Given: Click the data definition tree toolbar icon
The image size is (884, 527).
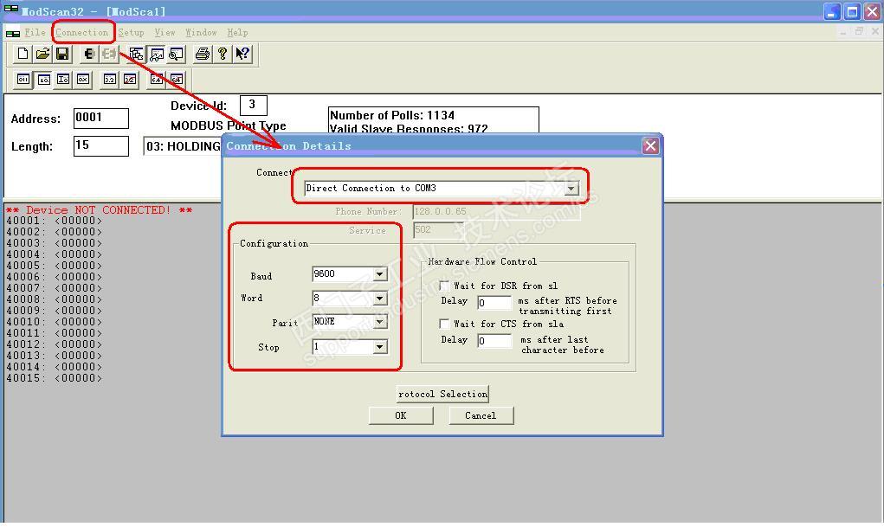Looking at the screenshot, I should (137, 55).
